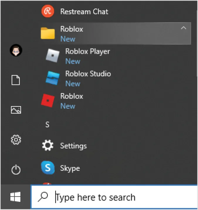Select the Roblox Player text label

[x=87, y=51]
